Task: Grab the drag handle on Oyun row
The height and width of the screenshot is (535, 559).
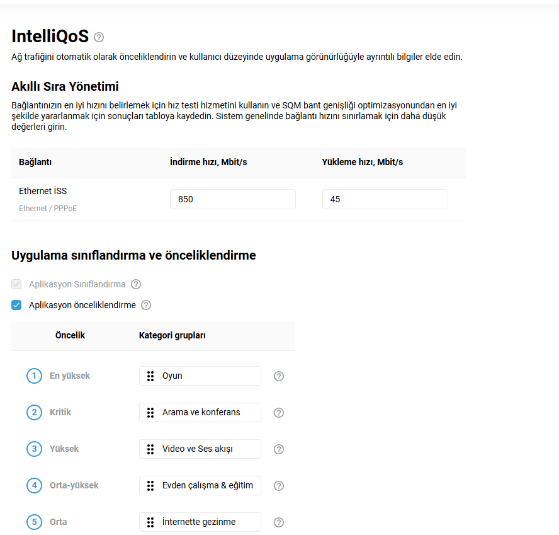Action: click(x=150, y=376)
